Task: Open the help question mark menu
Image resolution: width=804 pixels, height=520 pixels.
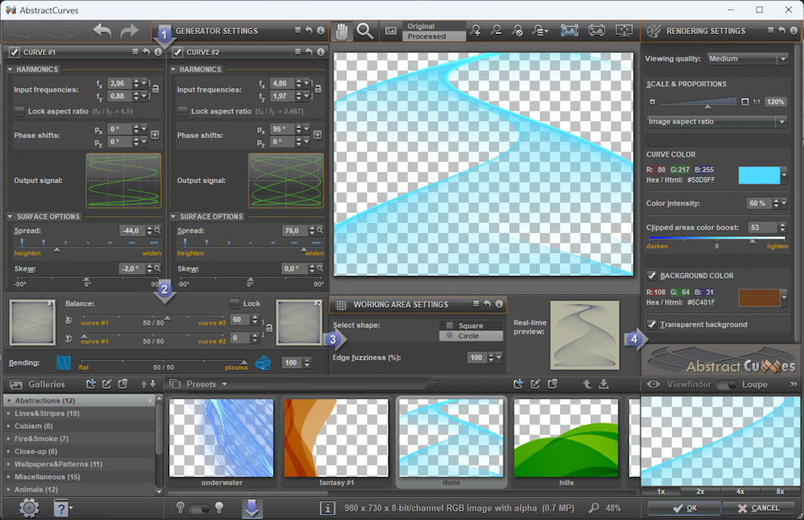Action: tap(63, 508)
